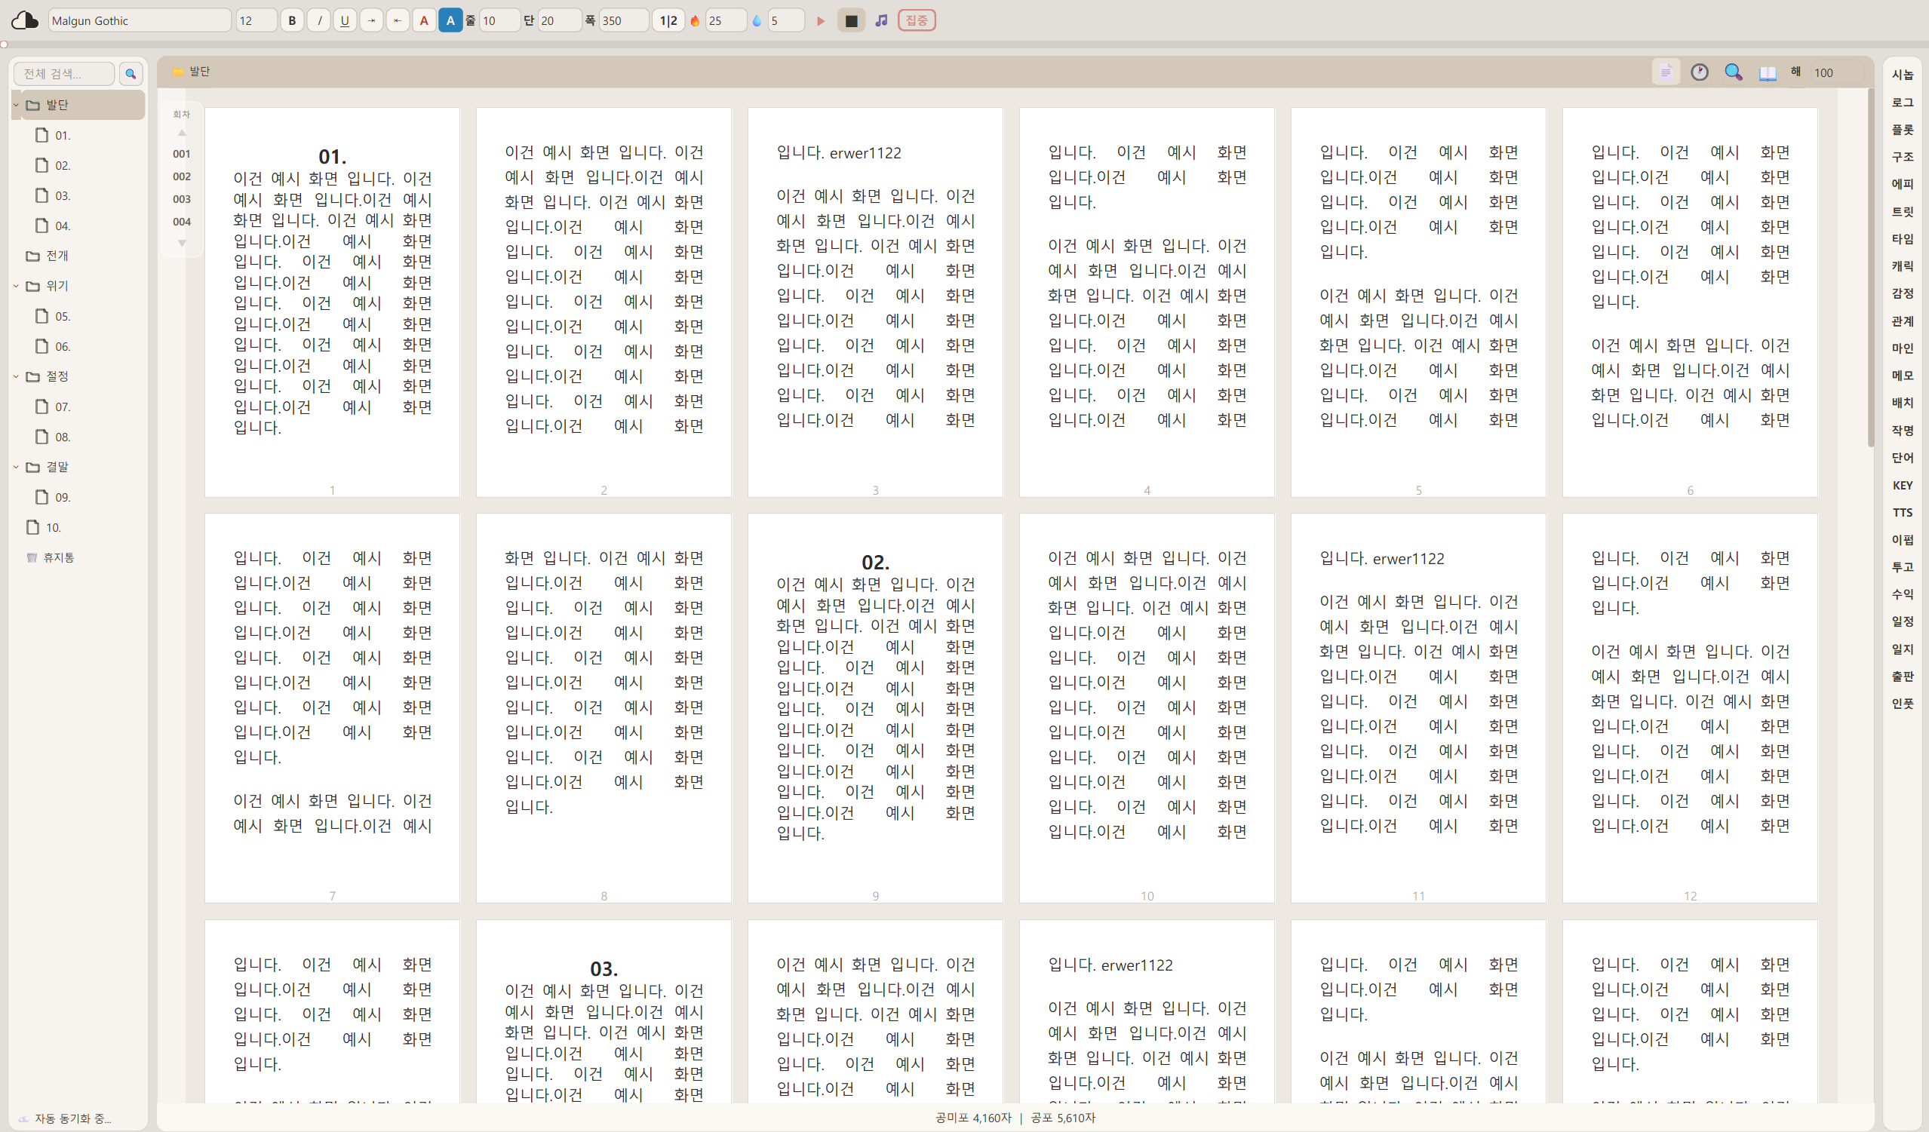1929x1132 pixels.
Task: Click the 전체 검색 search field
Action: click(64, 73)
